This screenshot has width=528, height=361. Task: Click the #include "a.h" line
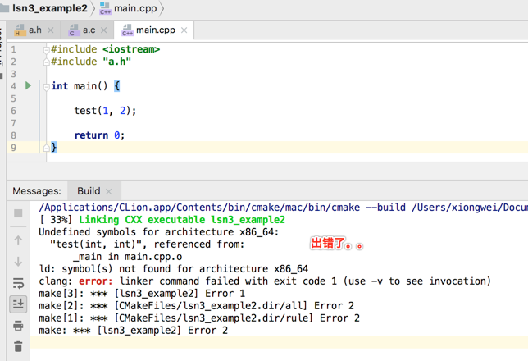[90, 62]
